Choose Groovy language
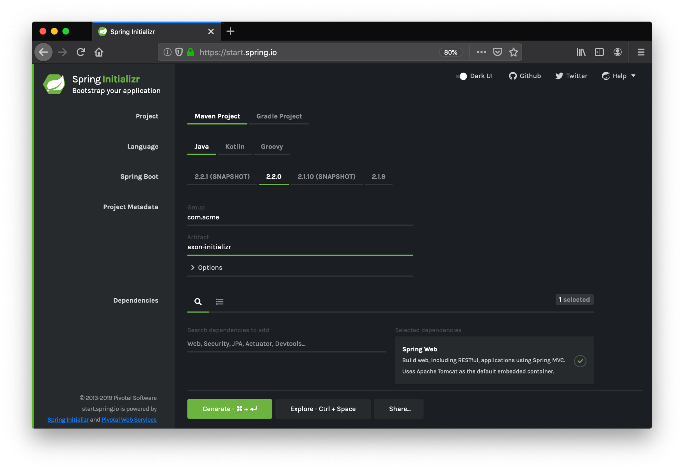This screenshot has width=684, height=471. tap(272, 147)
